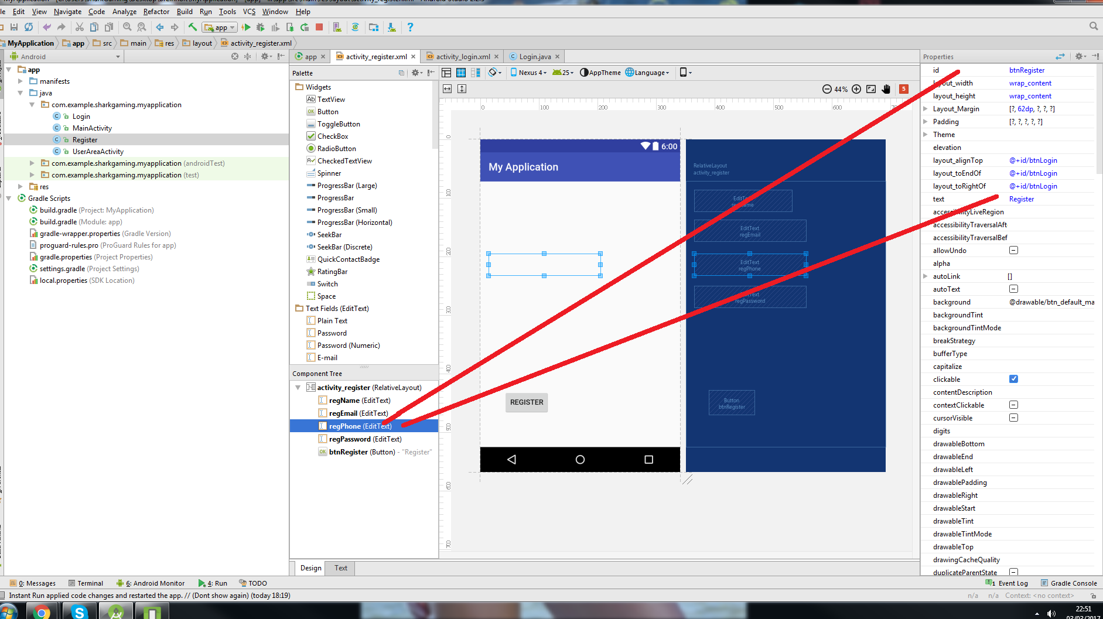
Task: Toggle the autoText checkbox
Action: (1013, 289)
